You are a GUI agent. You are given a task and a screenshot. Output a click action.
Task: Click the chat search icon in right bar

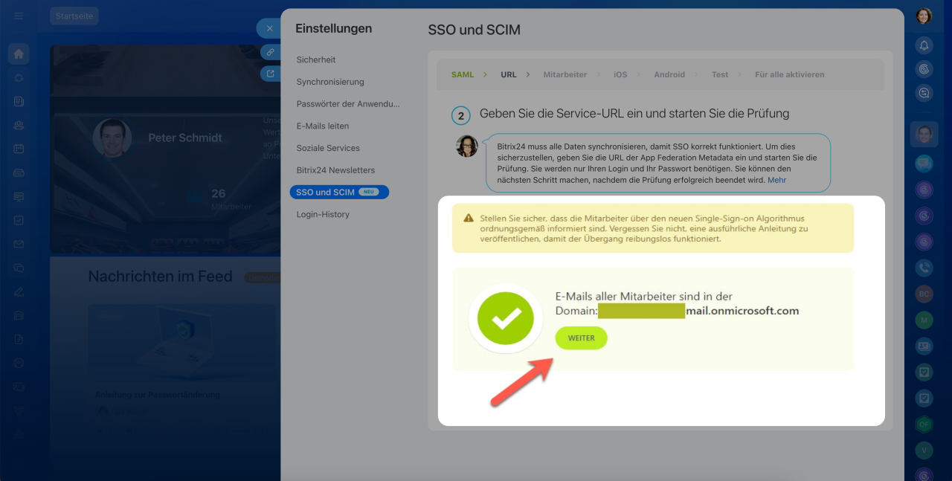(x=924, y=93)
